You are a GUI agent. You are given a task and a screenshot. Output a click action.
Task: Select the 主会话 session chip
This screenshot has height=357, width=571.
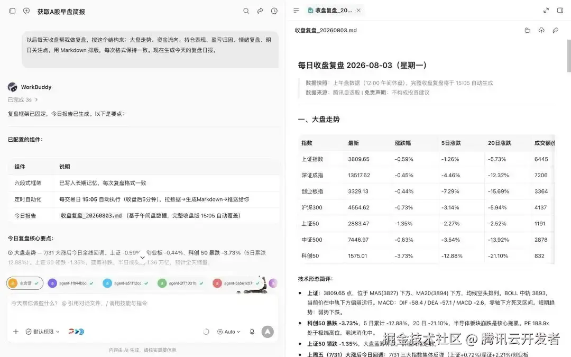[x=25, y=283]
